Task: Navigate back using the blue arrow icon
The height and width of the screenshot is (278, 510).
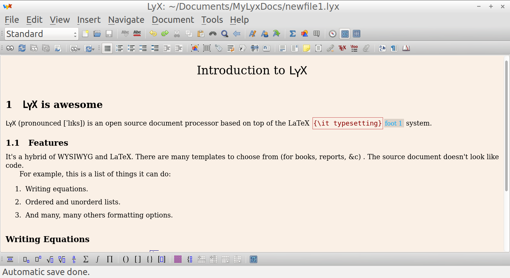Action: click(x=237, y=34)
